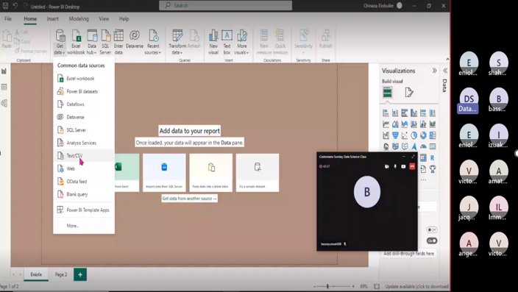Select the Line chart visual
The height and width of the screenshot is (292, 518).
386,124
